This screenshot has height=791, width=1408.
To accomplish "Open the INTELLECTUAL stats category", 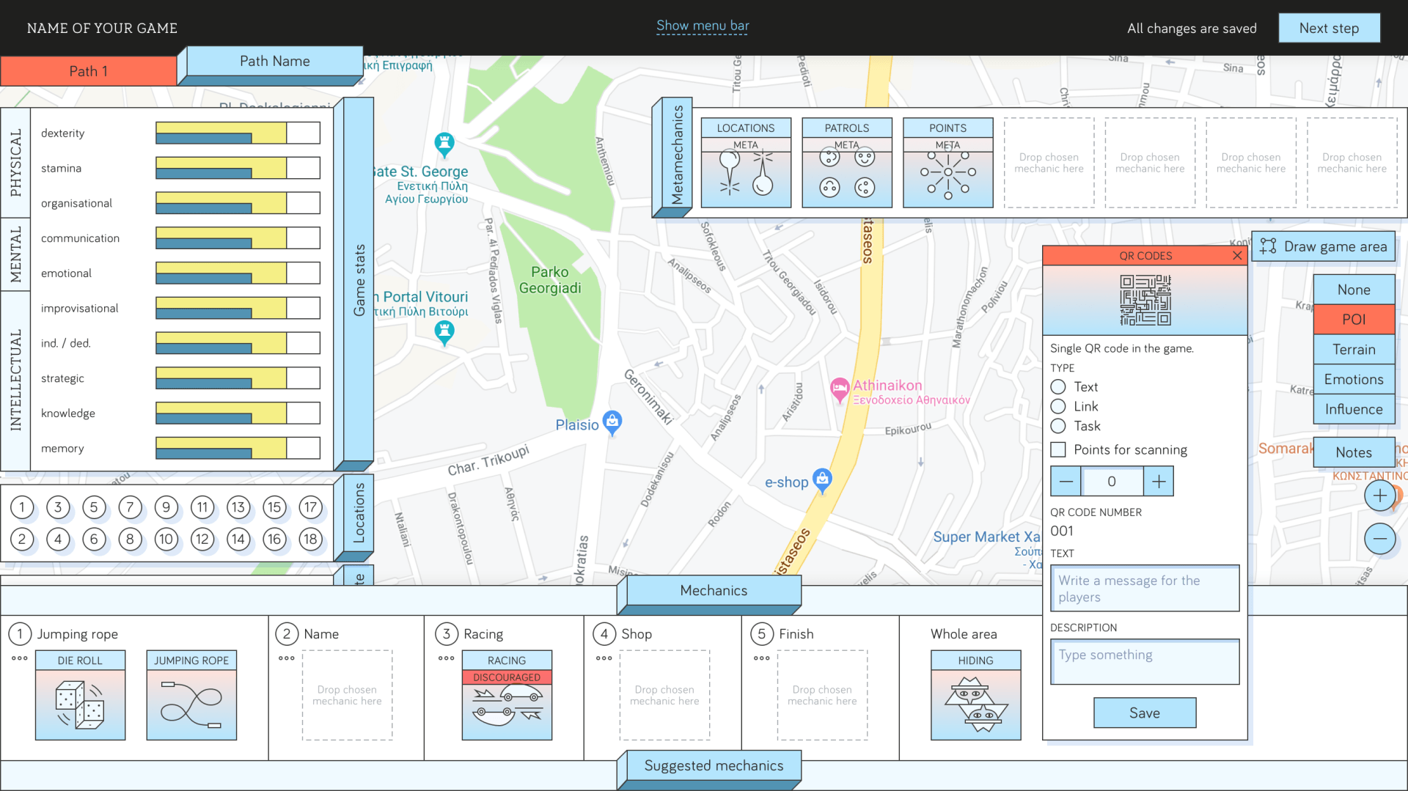I will (x=15, y=380).
